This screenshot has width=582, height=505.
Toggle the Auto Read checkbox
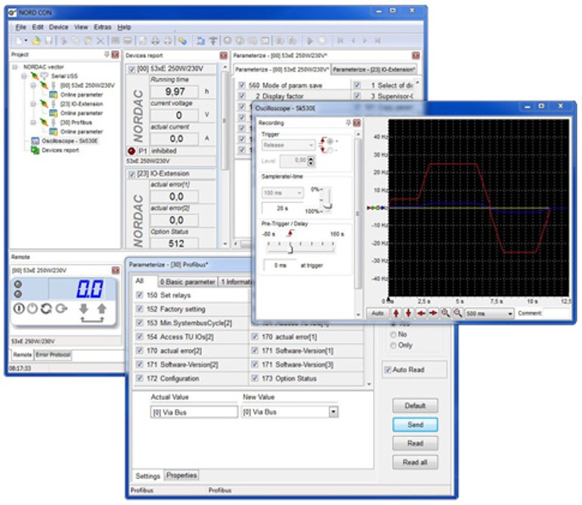(x=388, y=370)
